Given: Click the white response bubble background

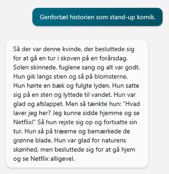Looking at the screenshot, I should (77, 104).
